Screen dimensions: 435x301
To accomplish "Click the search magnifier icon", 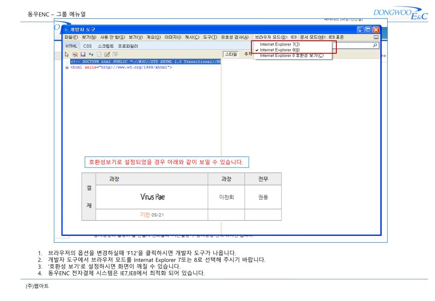I will (375, 45).
